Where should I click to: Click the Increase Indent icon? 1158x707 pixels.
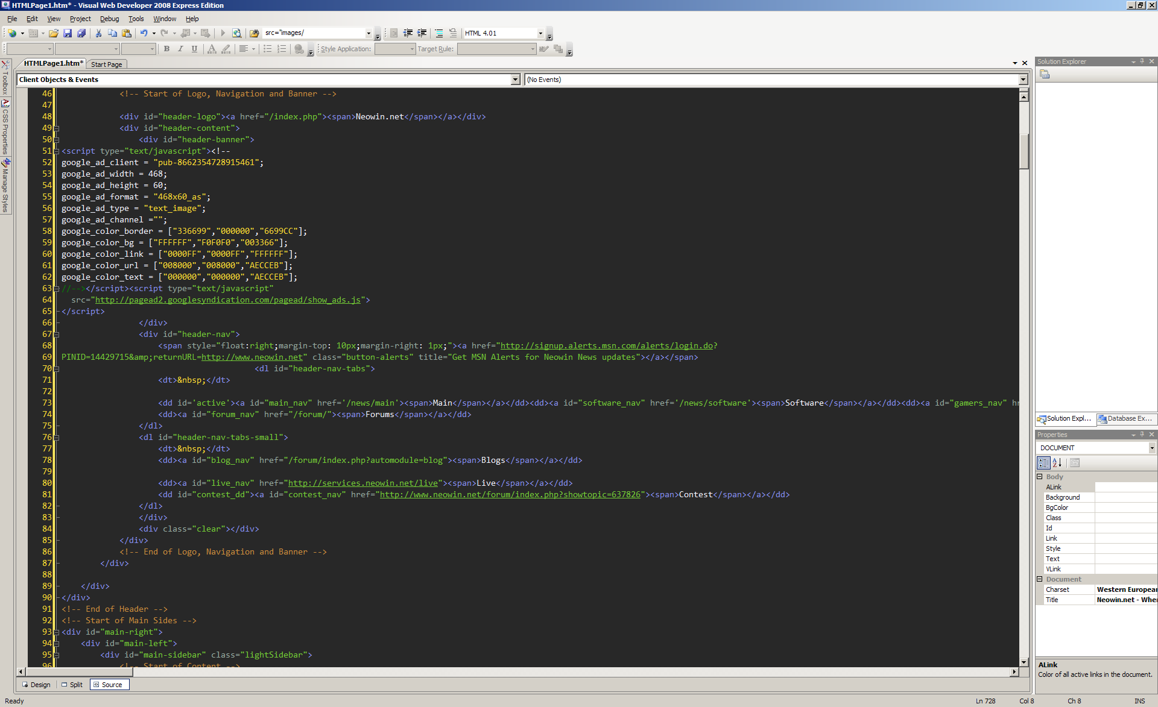pos(422,33)
